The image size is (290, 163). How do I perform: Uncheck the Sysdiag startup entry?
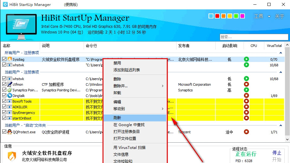click(x=4, y=59)
